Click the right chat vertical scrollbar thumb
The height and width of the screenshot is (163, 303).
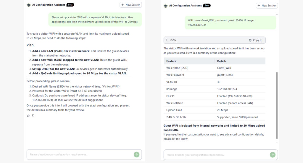coord(277,105)
